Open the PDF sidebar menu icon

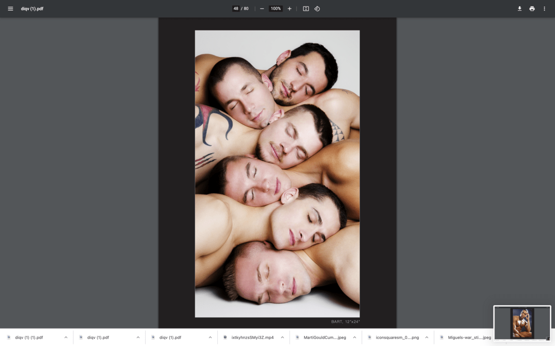coord(10,9)
